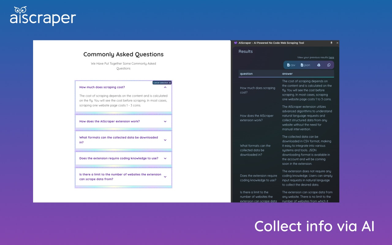Viewport: 392px width, 245px height.
Task: Click answer cell starting 'The collected data can be'
Action: pyautogui.click(x=307, y=150)
